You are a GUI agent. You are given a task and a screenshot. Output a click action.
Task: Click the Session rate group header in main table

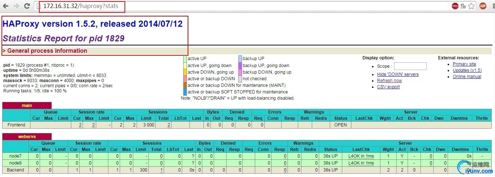tap(91, 112)
